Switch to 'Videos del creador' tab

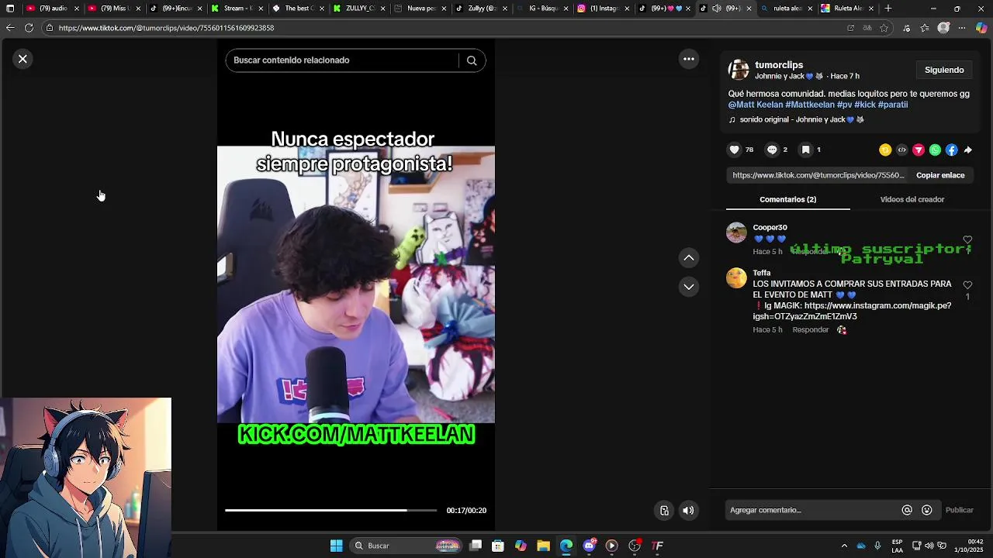(x=912, y=199)
